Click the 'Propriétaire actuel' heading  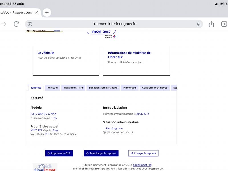pyautogui.click(x=44, y=126)
